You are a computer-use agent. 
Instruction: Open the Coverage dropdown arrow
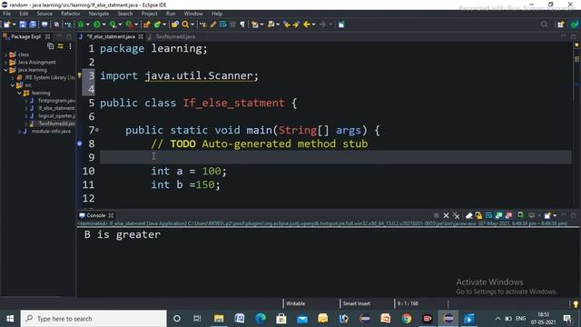click(120, 25)
